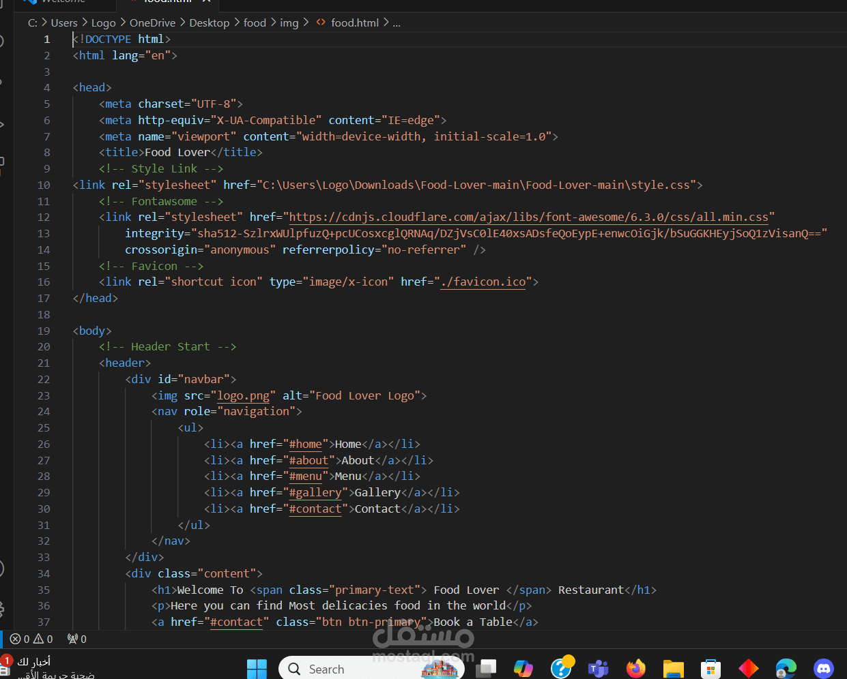Click the div id "navbar" line

coord(181,379)
